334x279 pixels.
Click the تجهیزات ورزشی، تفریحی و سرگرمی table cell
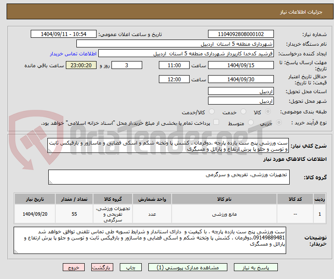[113, 214]
